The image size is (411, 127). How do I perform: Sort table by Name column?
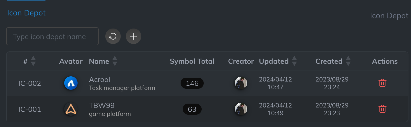click(115, 61)
